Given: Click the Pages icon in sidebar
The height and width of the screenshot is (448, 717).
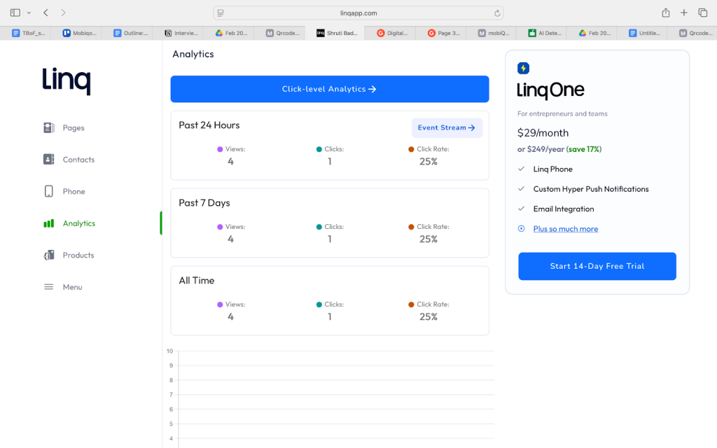Looking at the screenshot, I should coord(48,127).
